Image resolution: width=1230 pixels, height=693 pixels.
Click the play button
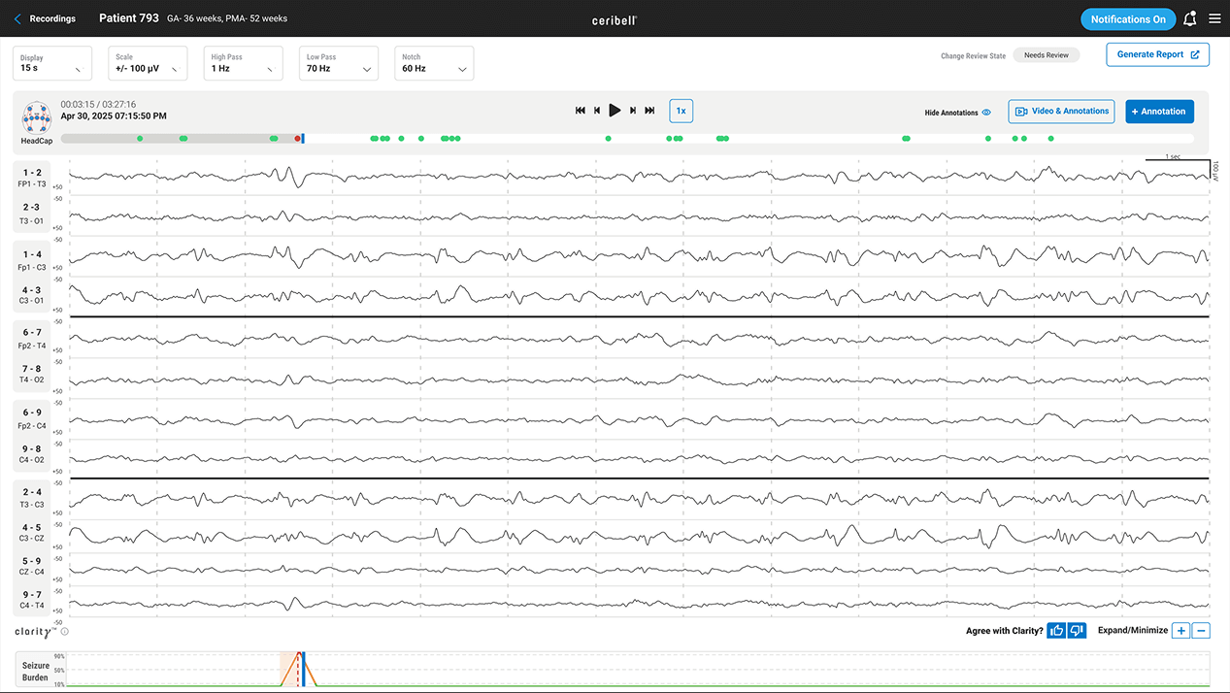(615, 111)
